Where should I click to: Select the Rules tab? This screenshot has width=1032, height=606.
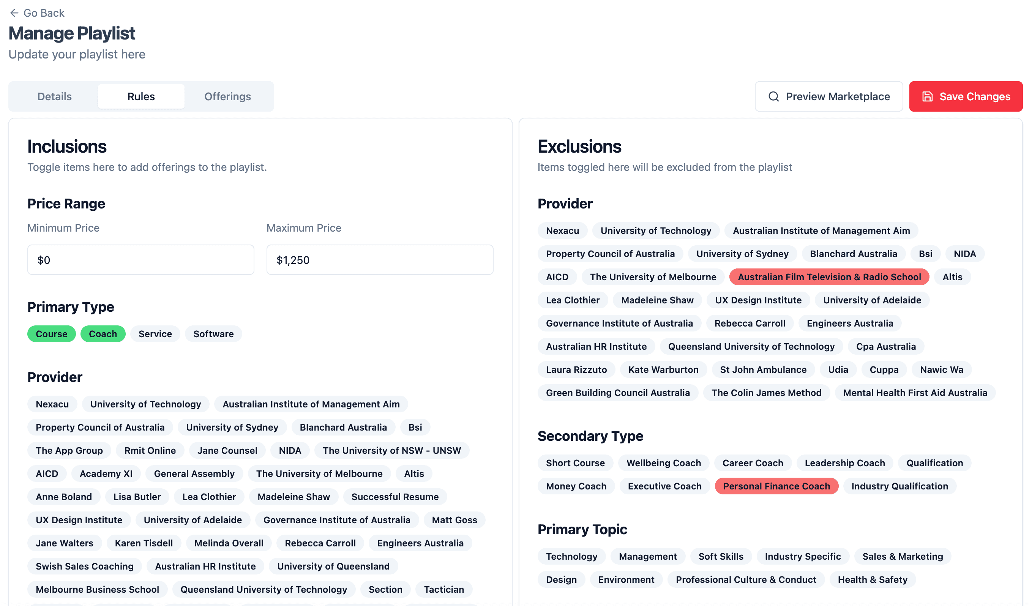tap(141, 96)
